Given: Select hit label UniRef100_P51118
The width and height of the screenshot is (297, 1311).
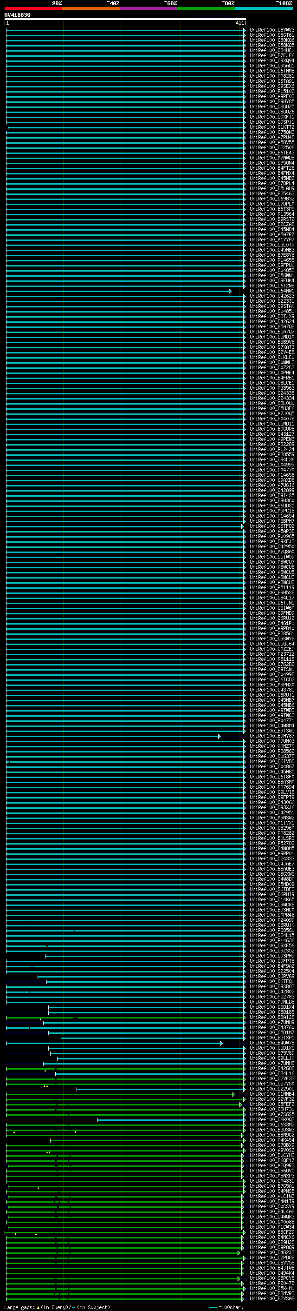Looking at the screenshot, I should coord(272,659).
